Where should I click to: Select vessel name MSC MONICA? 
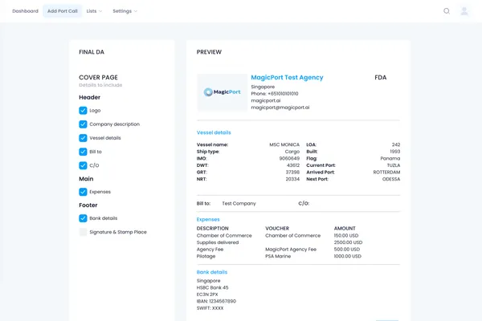coord(284,144)
